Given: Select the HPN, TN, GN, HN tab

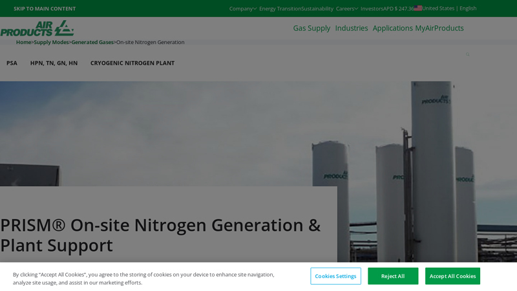Looking at the screenshot, I should [54, 63].
